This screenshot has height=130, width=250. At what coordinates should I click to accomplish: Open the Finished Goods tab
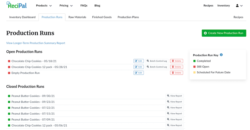pyautogui.click(x=102, y=17)
